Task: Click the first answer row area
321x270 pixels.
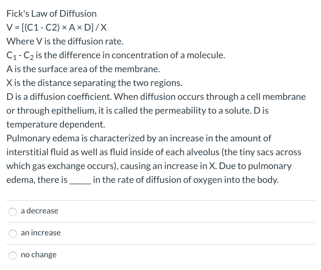Action: tap(160, 211)
